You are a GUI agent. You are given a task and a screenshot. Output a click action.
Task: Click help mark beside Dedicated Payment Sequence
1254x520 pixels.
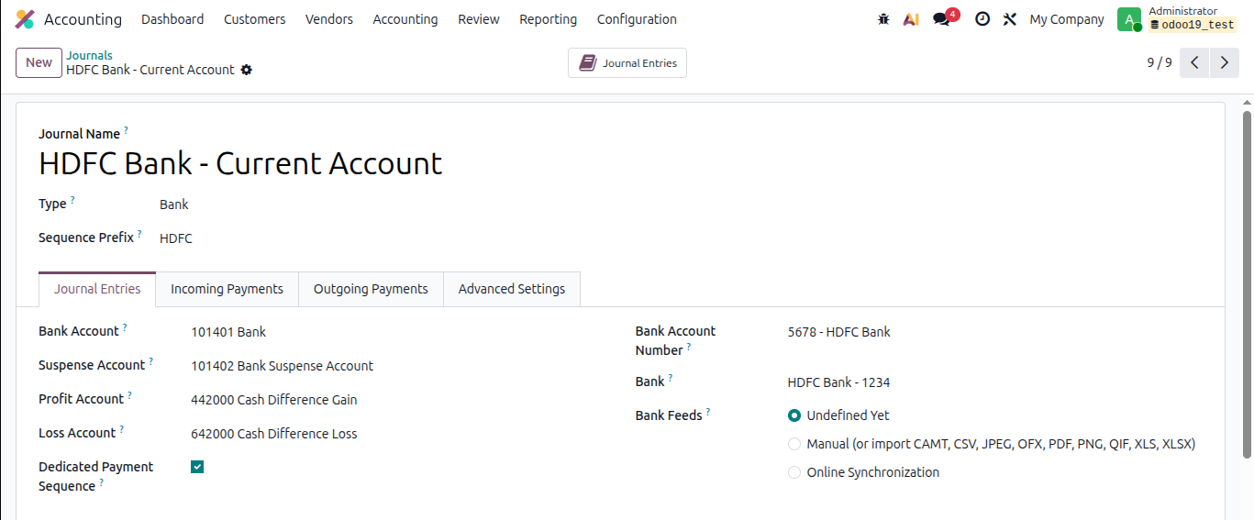tap(101, 483)
